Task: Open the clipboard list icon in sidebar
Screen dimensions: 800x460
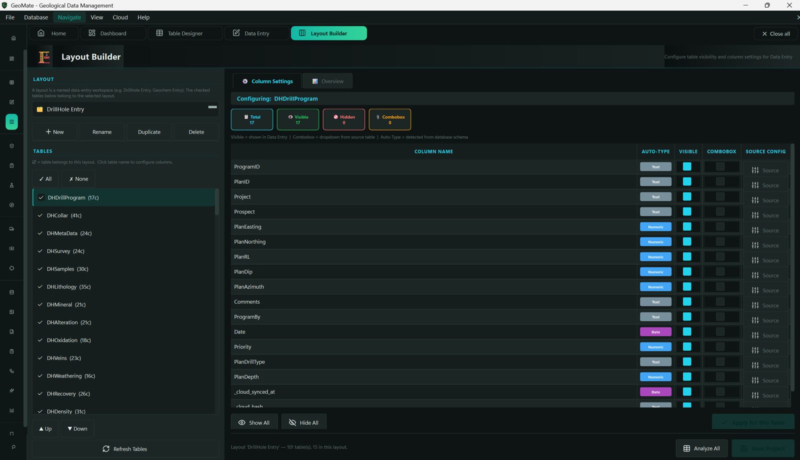Action: 11,351
